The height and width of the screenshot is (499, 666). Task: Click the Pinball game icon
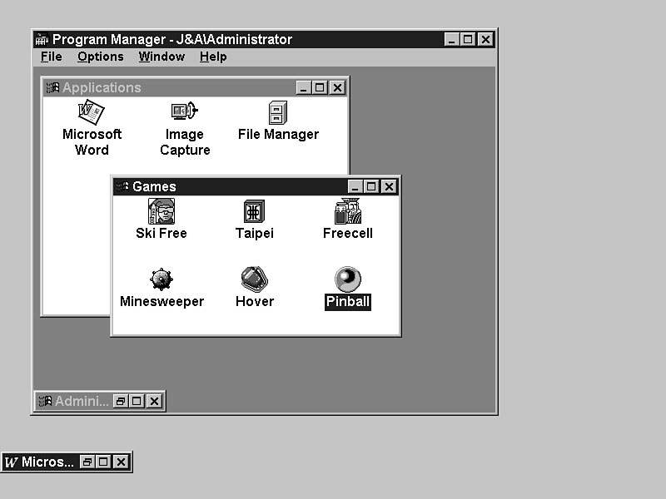point(347,279)
